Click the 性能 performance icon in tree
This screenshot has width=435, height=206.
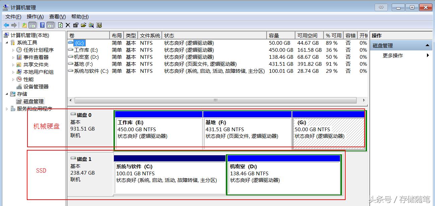[x=19, y=79]
